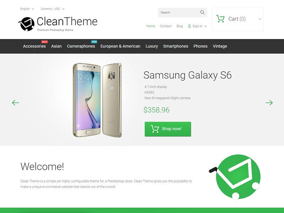
Task: Open the Contact link
Action: pyautogui.click(x=165, y=26)
